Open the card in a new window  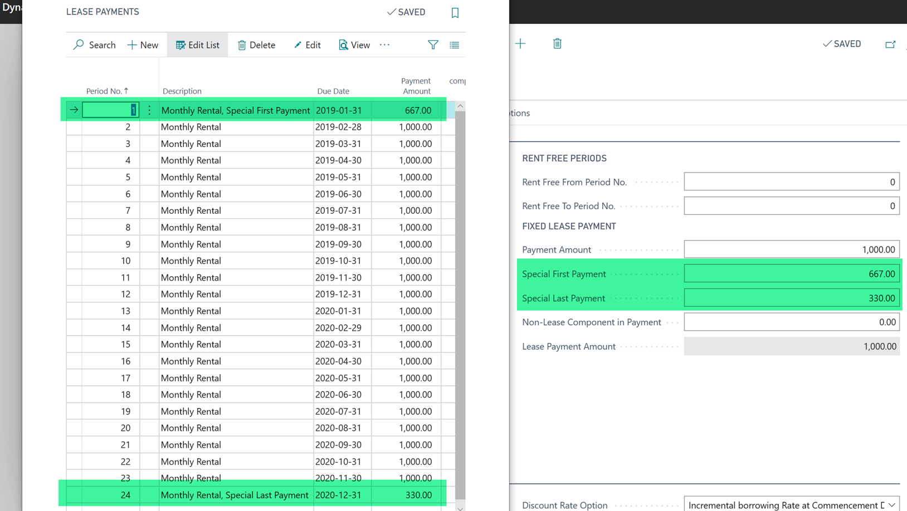pos(890,44)
